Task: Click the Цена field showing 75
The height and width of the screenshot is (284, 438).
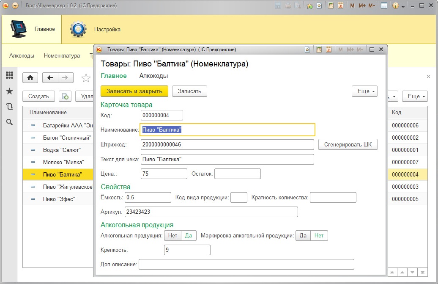Action: pos(164,174)
